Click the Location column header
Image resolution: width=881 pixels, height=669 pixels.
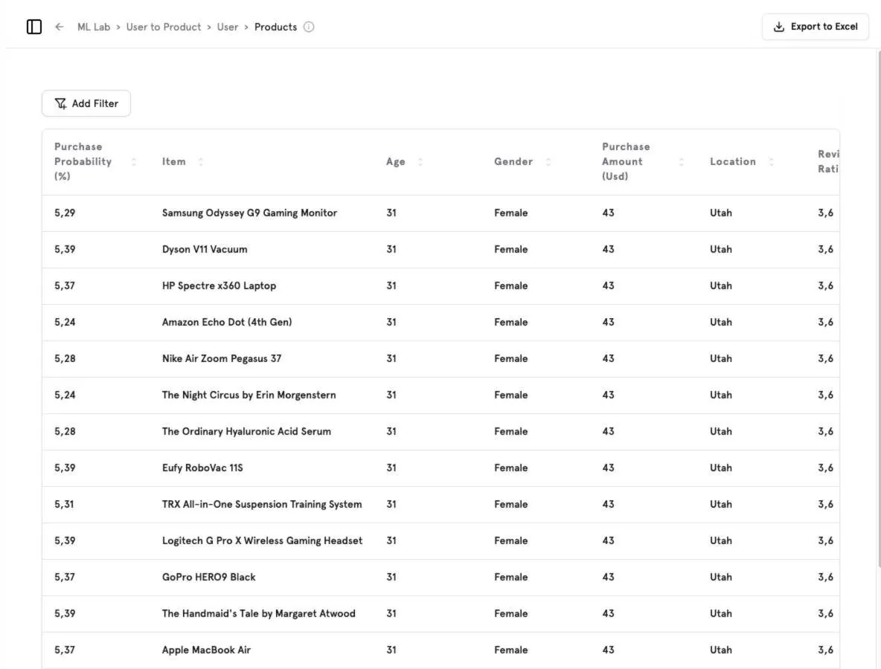coord(733,161)
